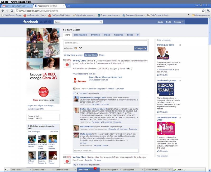211x172 pixels.
Task: Select the Muro tab
Action: click(67, 35)
